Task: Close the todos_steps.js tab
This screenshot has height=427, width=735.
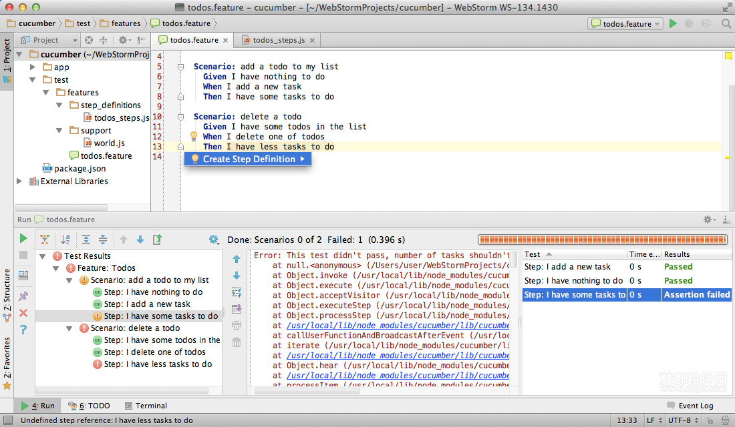Action: point(312,41)
